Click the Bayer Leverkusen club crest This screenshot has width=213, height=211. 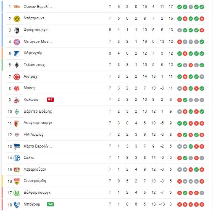click(x=17, y=169)
